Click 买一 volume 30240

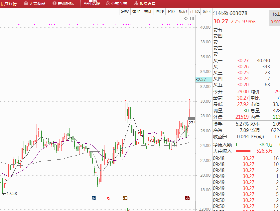pyautogui.click(x=263, y=61)
